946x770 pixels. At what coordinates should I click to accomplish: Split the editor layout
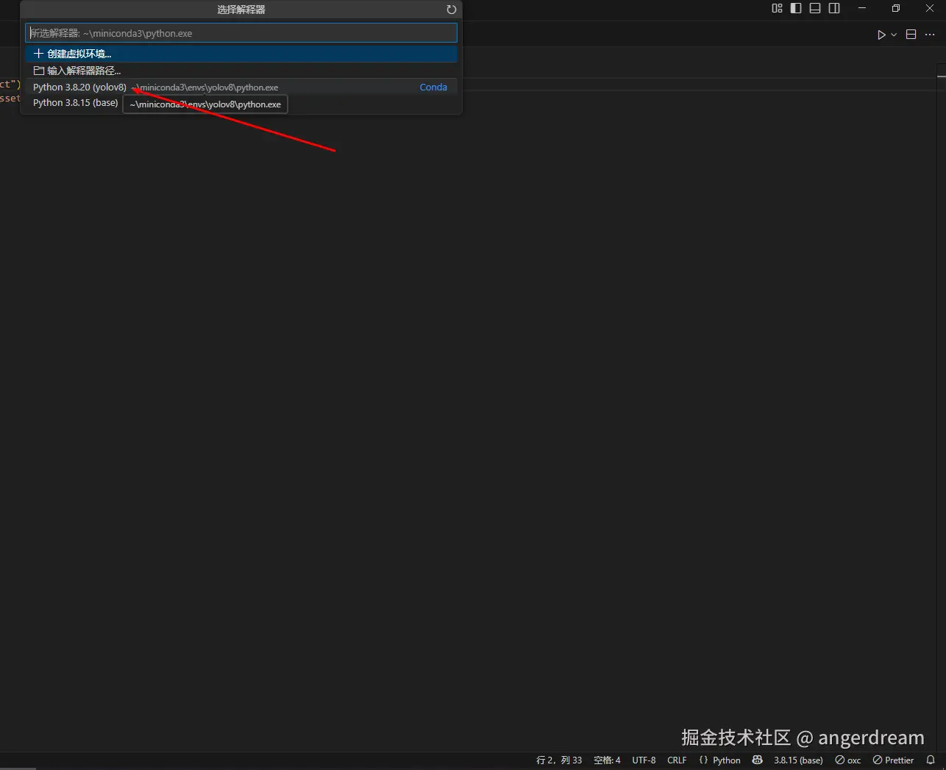click(x=911, y=35)
